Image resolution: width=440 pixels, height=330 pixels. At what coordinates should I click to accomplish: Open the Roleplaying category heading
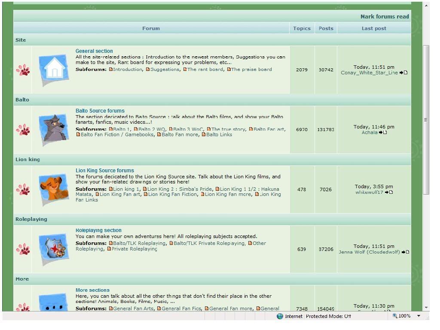[x=31, y=220]
